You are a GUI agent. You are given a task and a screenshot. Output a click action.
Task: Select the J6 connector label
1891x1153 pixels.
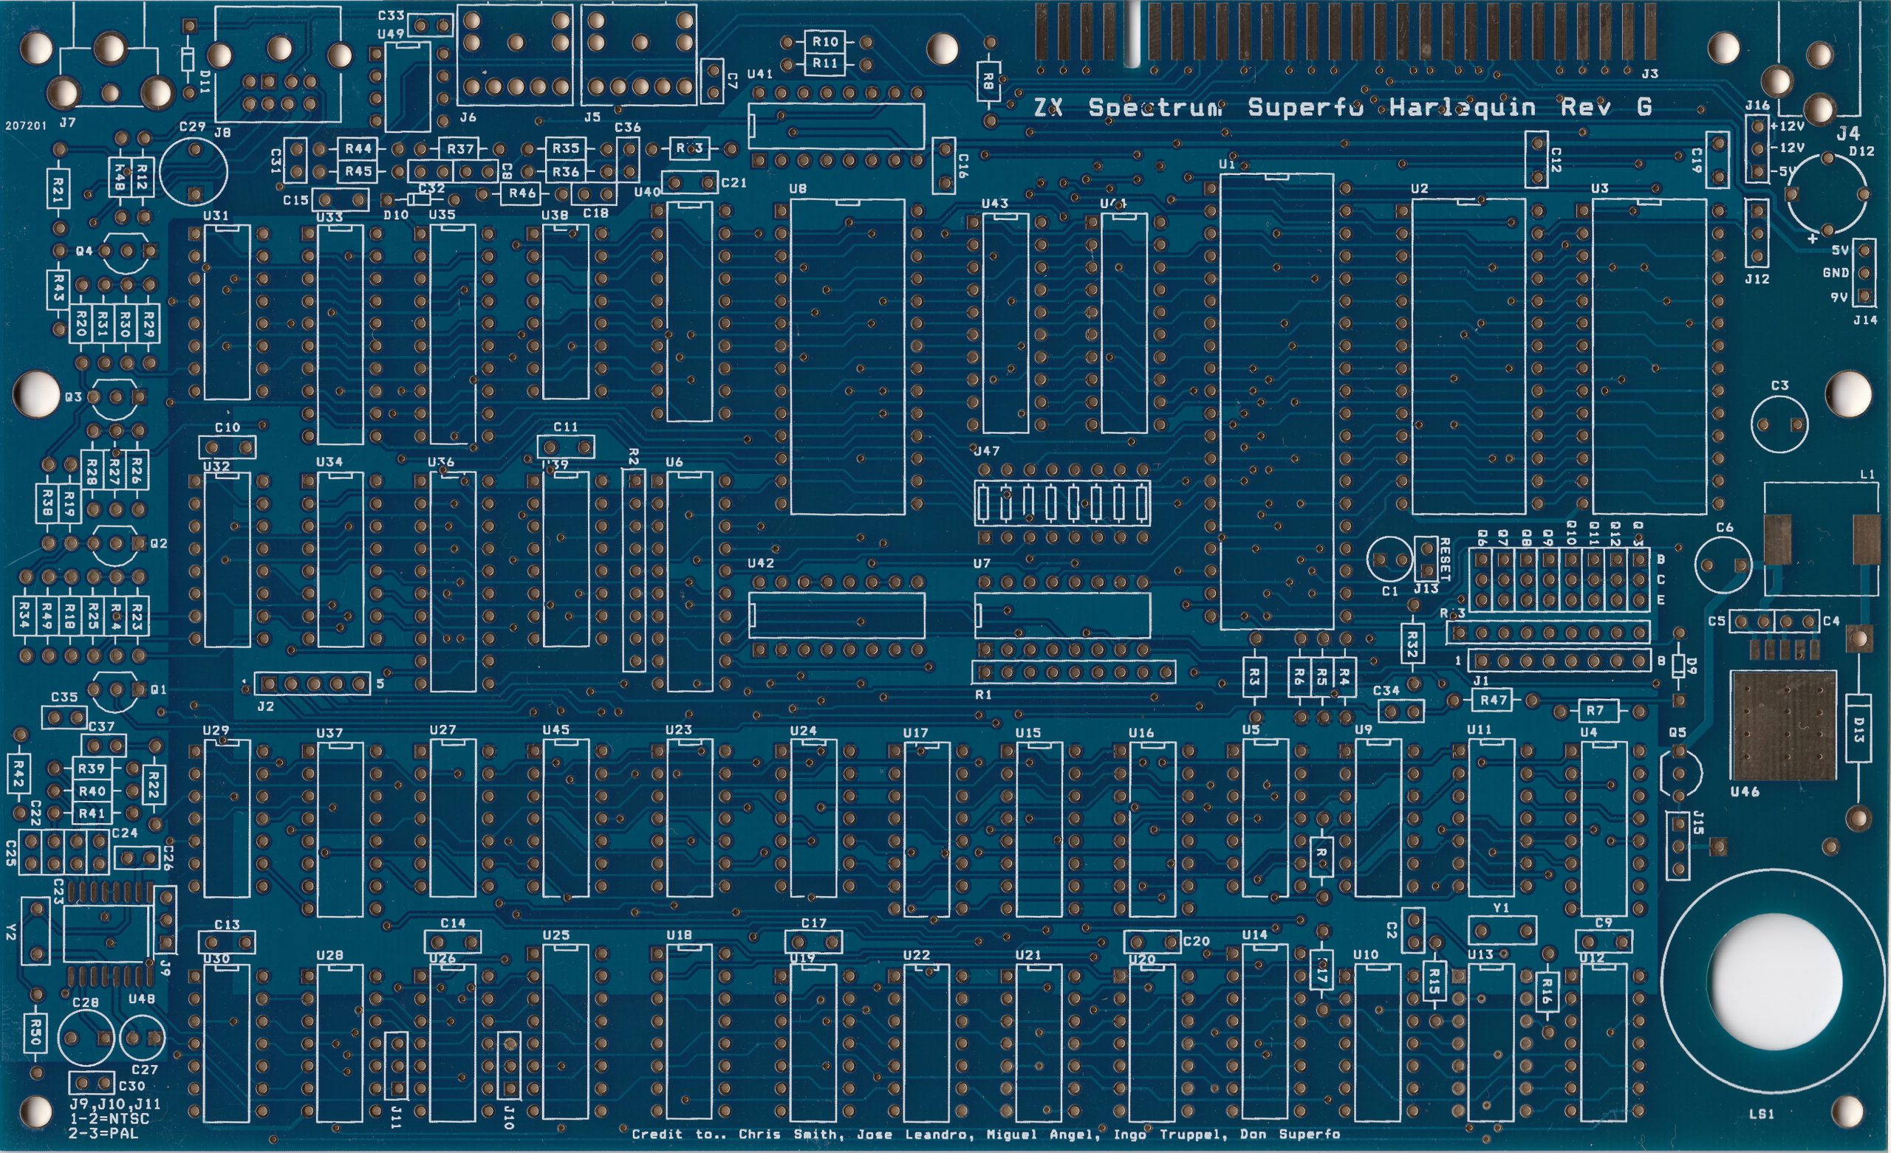[468, 118]
